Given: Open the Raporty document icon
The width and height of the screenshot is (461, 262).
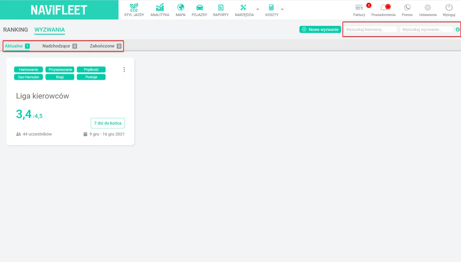Looking at the screenshot, I should click(x=221, y=8).
